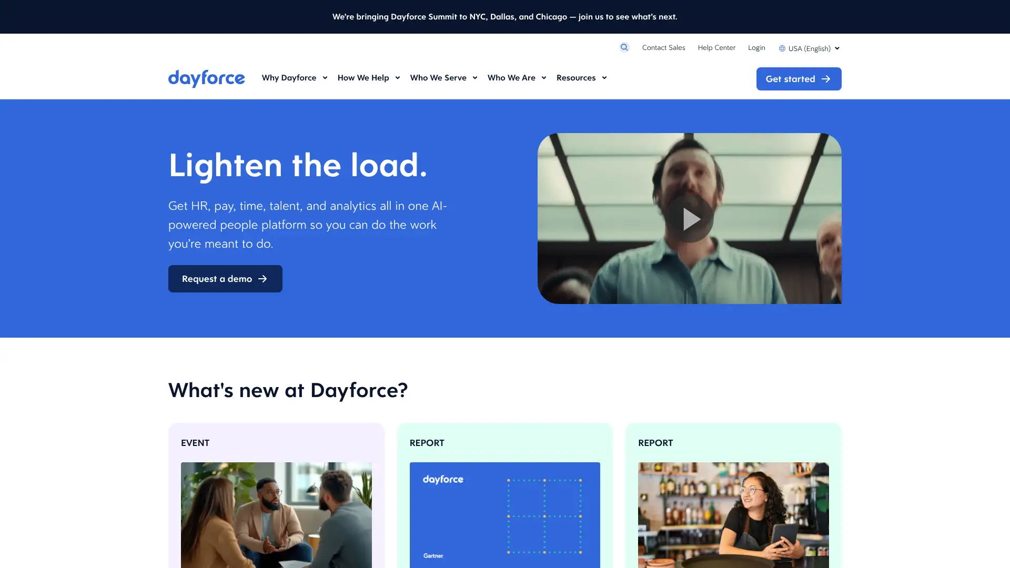Expand the Who We Serve menu

(444, 78)
